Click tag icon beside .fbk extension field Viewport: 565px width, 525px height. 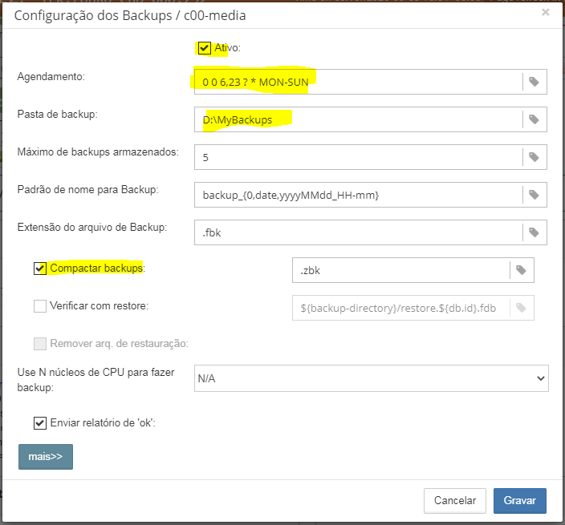534,232
